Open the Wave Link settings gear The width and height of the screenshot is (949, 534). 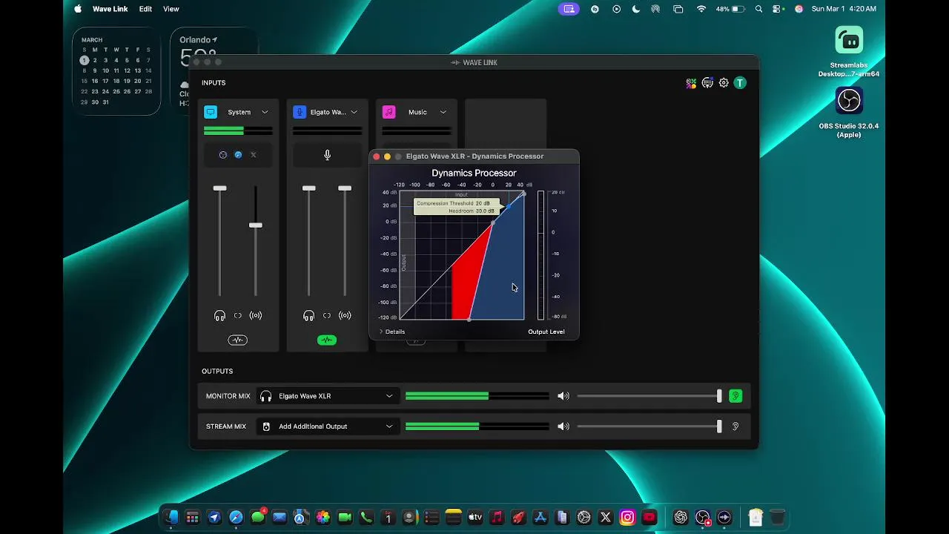coord(724,83)
